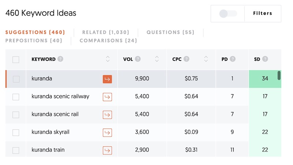
Task: Sort by the KEYWORD column arrows
Action: (x=108, y=59)
